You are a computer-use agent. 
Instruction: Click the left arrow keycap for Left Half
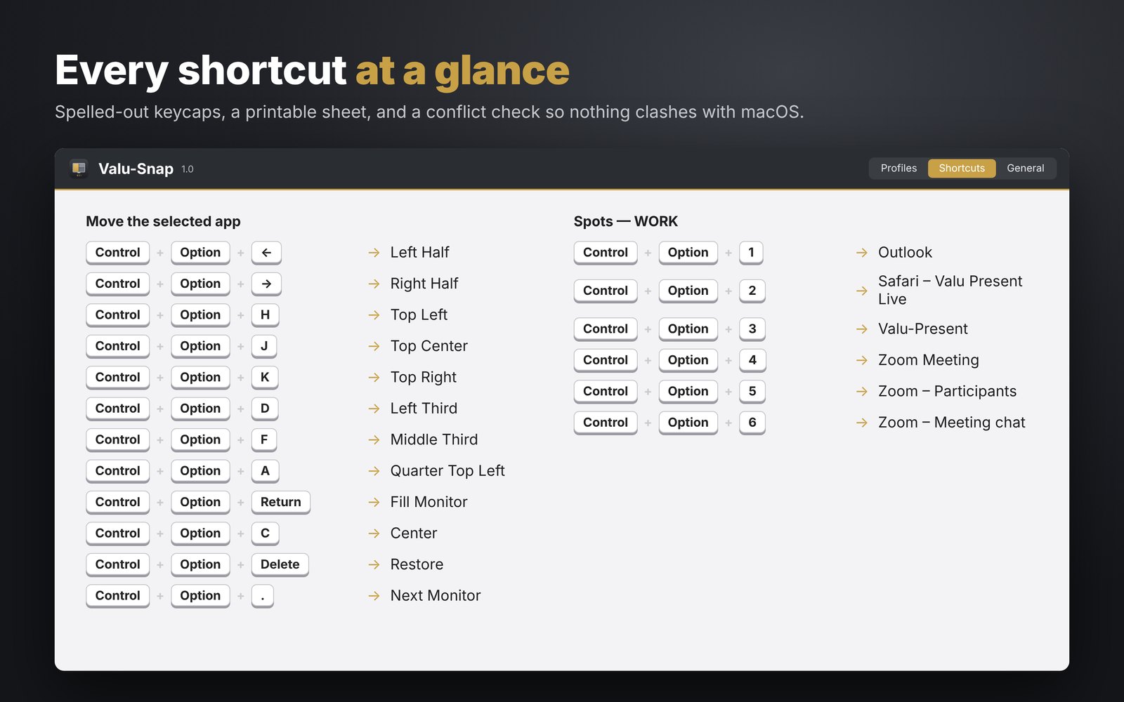(x=266, y=253)
